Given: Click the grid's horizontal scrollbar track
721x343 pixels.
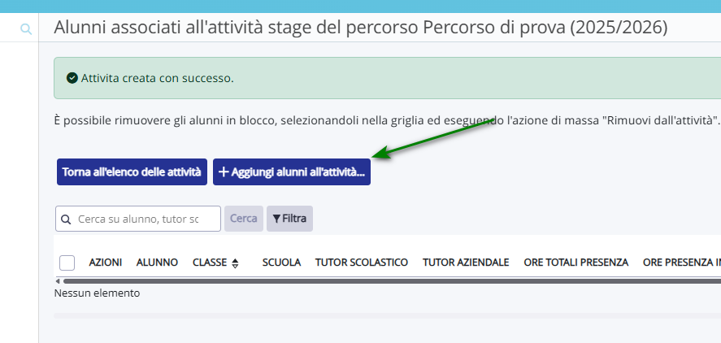Looking at the screenshot, I should click(390, 281).
